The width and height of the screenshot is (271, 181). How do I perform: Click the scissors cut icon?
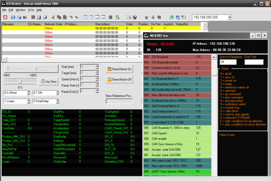click(x=53, y=17)
